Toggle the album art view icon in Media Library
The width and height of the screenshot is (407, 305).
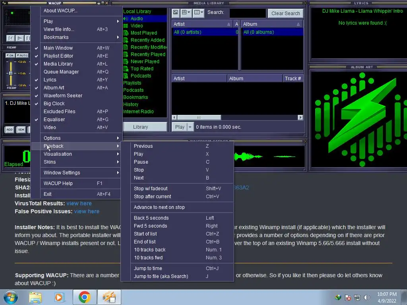point(176,12)
